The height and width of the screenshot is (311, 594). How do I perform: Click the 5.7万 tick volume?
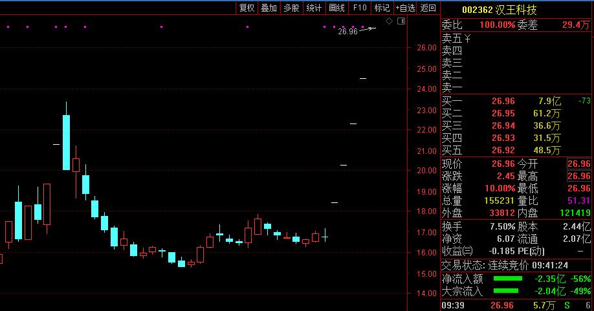(544, 305)
